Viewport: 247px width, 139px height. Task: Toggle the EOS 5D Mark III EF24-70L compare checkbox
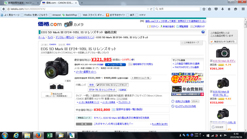[211, 91]
